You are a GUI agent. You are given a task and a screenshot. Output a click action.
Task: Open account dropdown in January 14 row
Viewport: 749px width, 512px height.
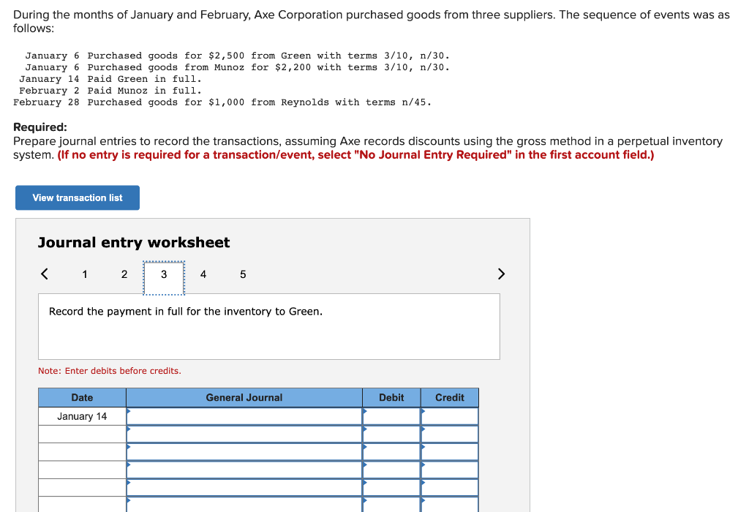tap(244, 416)
